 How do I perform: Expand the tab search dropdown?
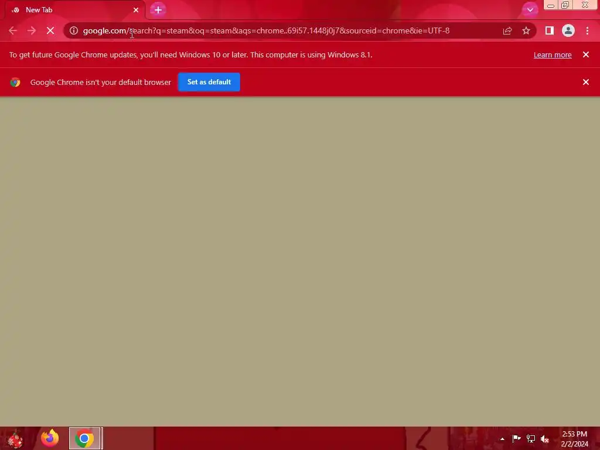530,10
